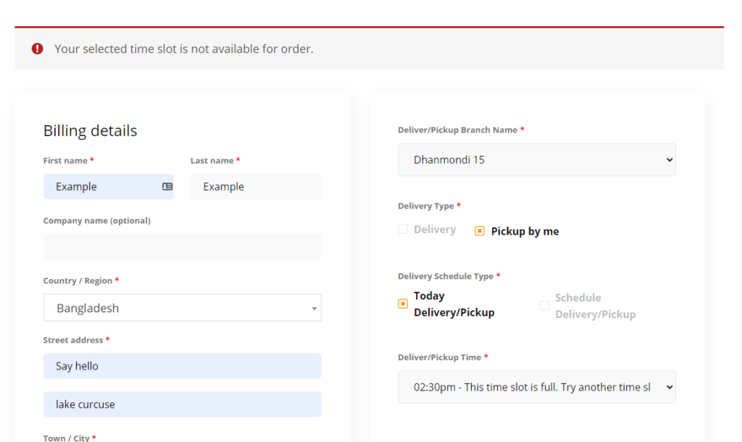
Task: Open the Dhanmondi 15 branch dropdown
Action: pyautogui.click(x=536, y=159)
